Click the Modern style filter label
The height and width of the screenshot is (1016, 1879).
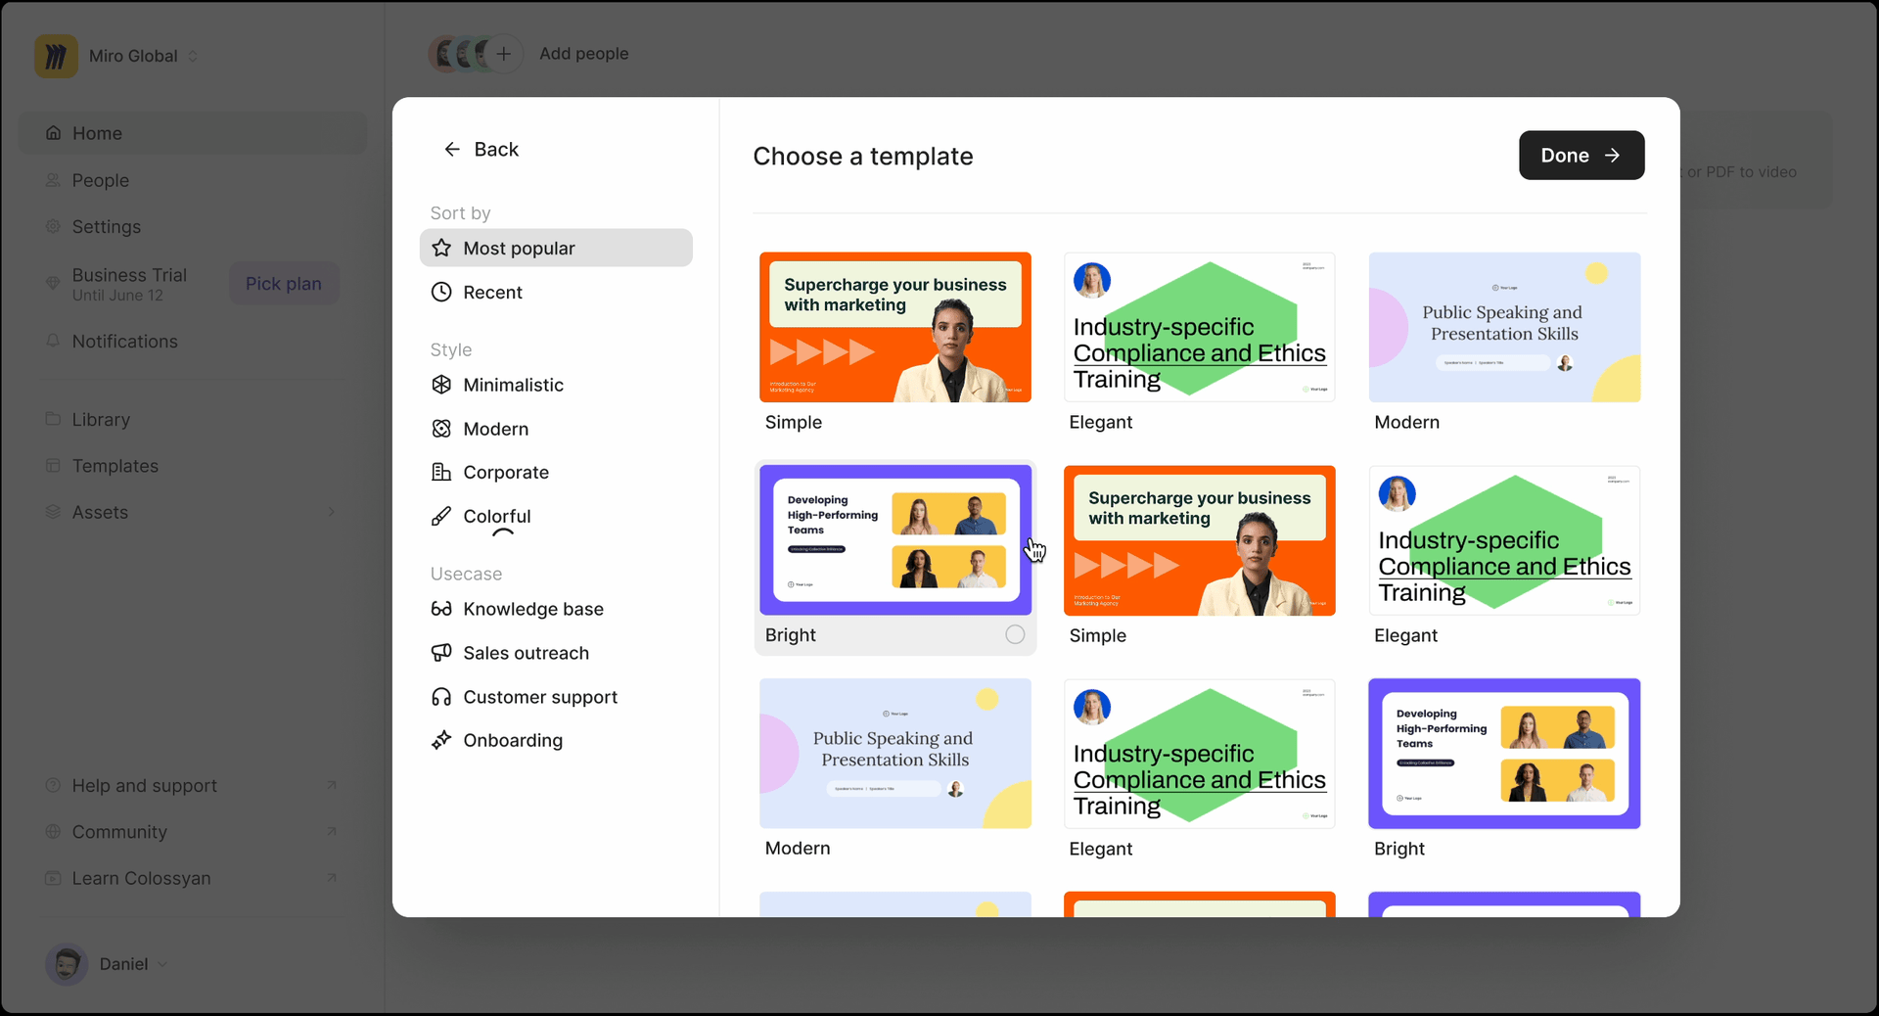click(x=495, y=429)
